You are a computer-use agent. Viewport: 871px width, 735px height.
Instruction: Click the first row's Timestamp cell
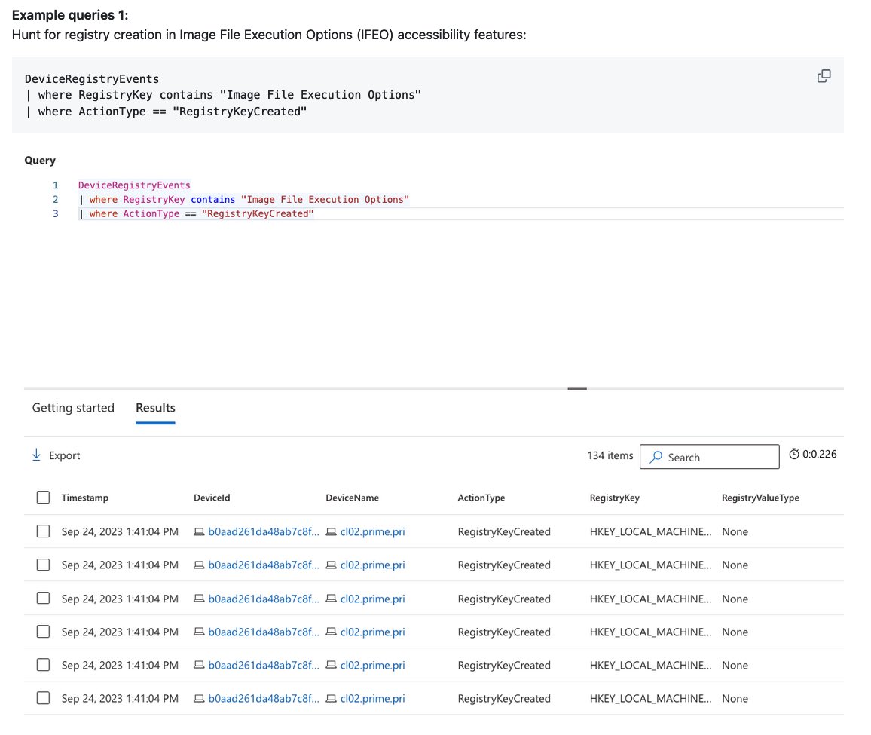coord(120,531)
